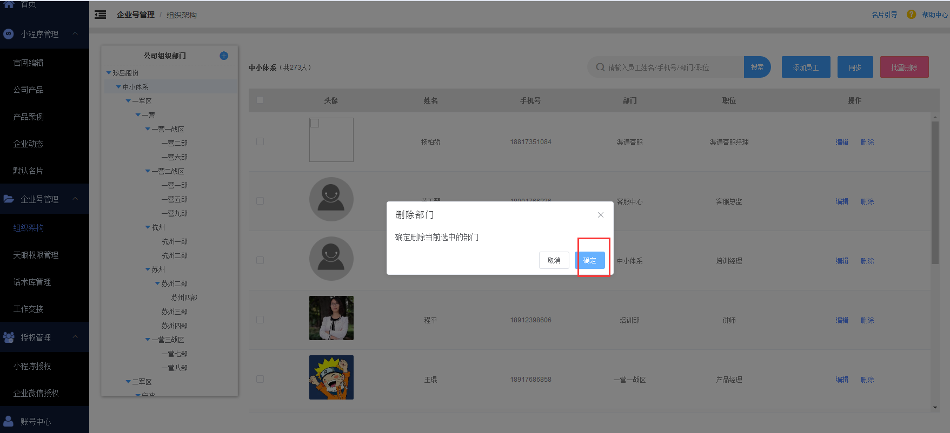Open 话术库管理 in sidebar menu

[x=32, y=282]
